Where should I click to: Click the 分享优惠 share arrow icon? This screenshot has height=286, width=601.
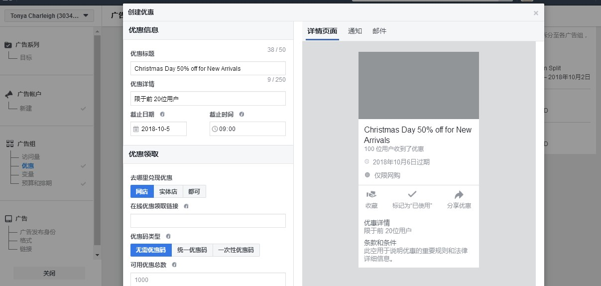459,195
